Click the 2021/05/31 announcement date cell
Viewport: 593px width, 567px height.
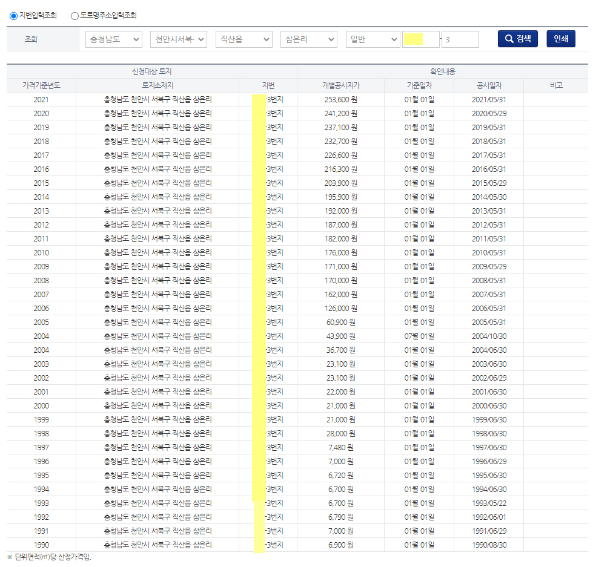[x=488, y=99]
